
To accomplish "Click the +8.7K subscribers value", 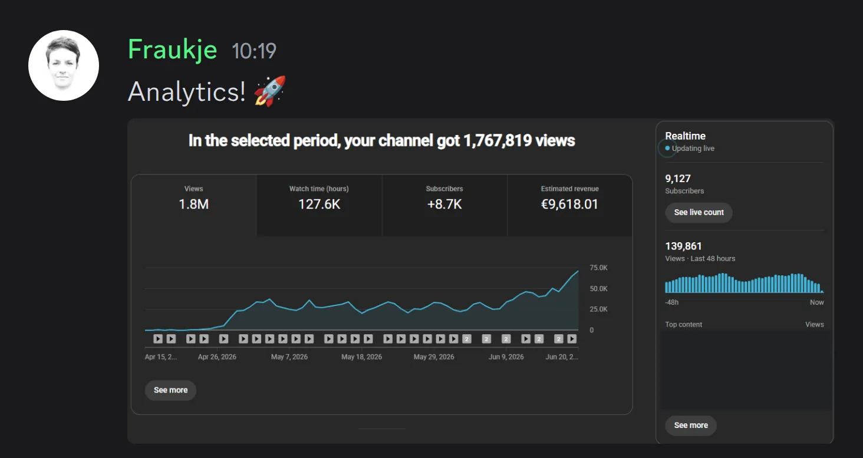I will (444, 205).
